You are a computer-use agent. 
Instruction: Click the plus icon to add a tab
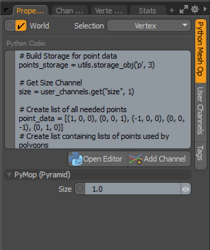(172, 11)
